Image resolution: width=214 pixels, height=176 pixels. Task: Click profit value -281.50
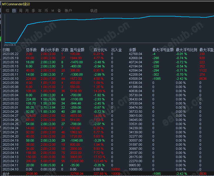pos(76,112)
